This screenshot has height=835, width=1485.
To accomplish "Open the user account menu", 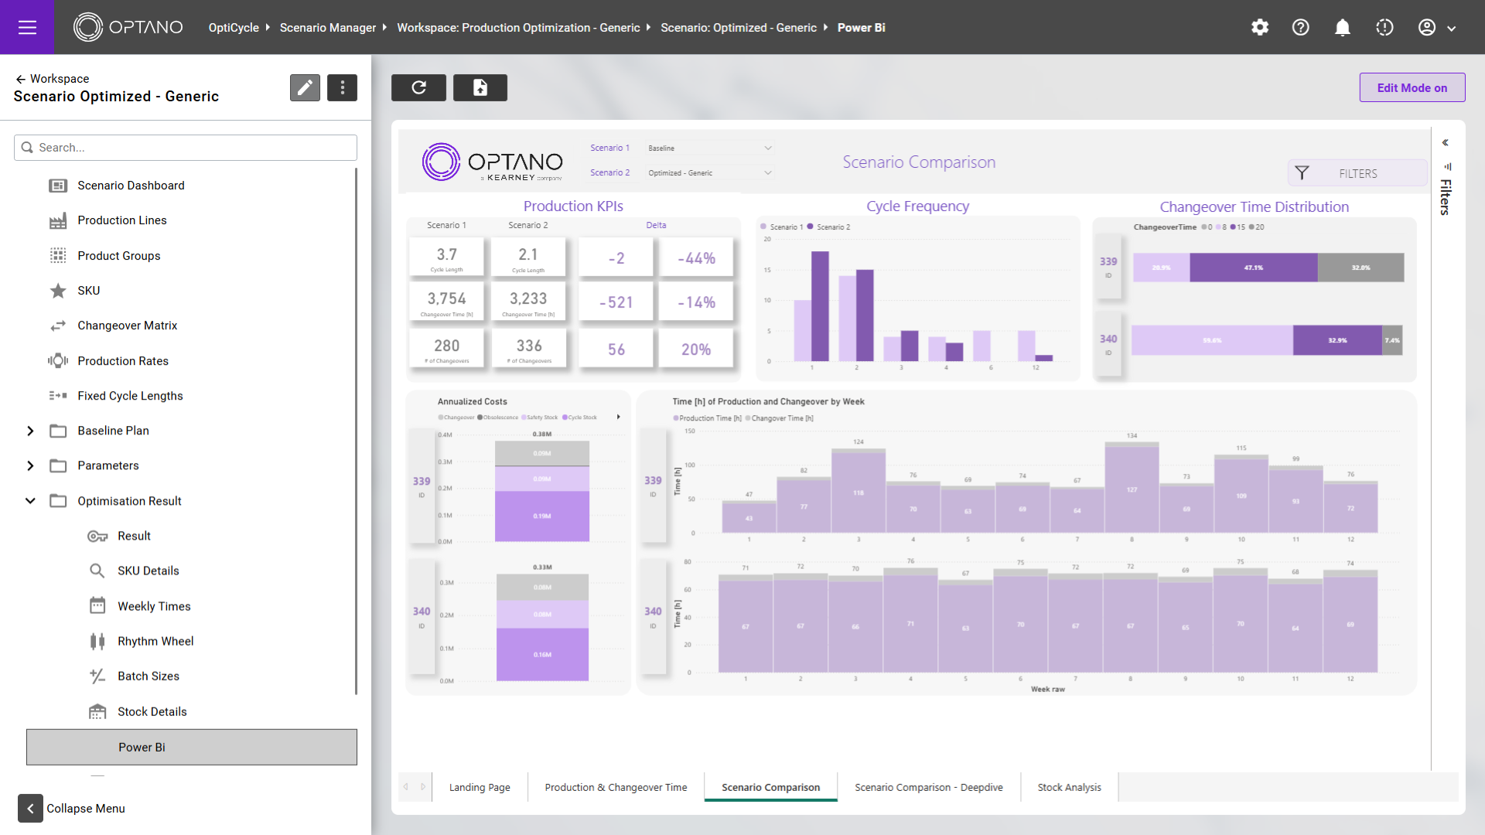I will tap(1427, 27).
